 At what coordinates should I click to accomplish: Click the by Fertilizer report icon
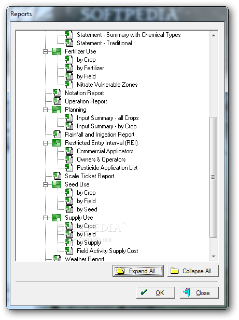click(69, 68)
